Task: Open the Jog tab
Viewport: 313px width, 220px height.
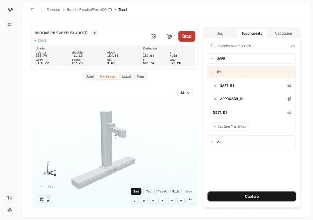Action: (220, 34)
